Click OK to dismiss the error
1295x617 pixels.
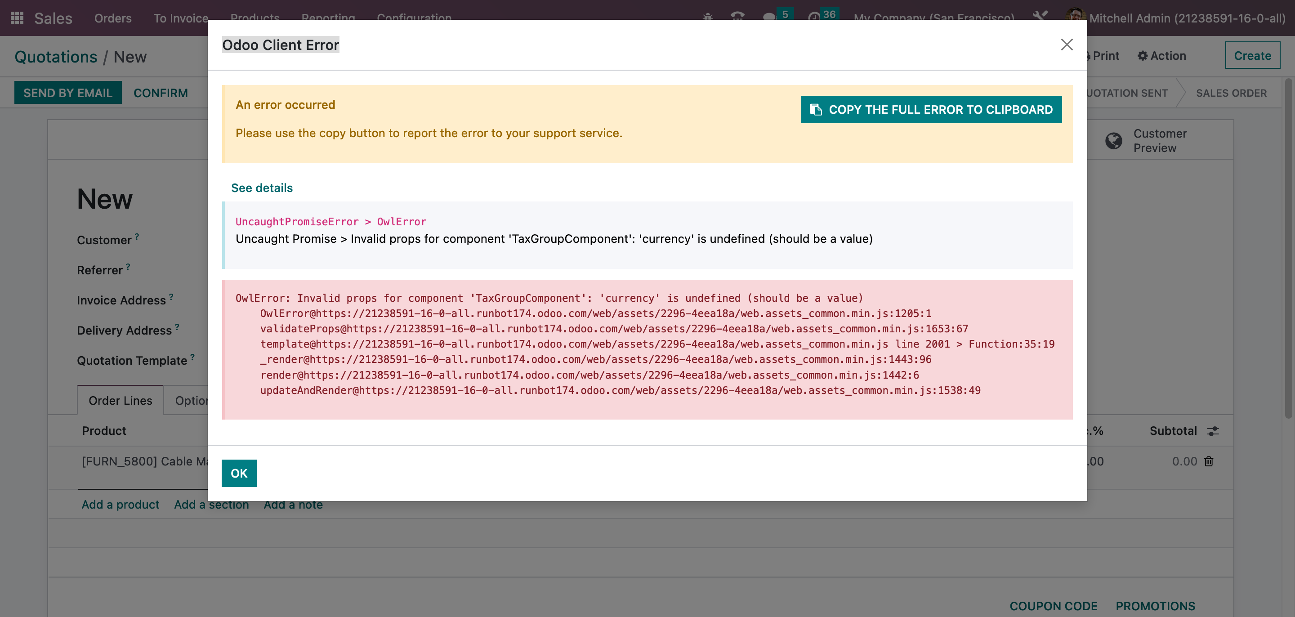click(x=239, y=473)
